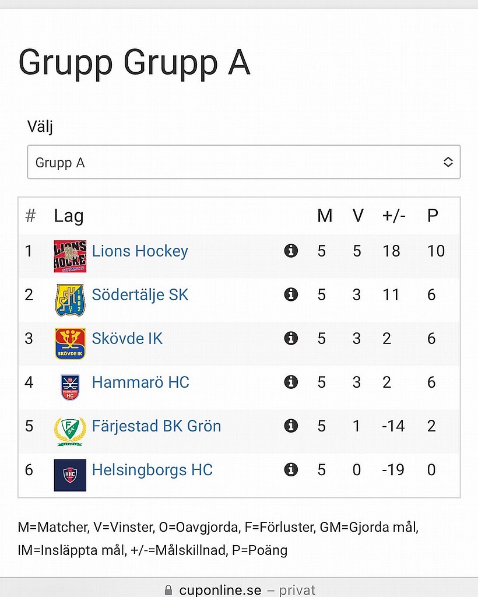Open the Helsingborgs HC team link

152,470
